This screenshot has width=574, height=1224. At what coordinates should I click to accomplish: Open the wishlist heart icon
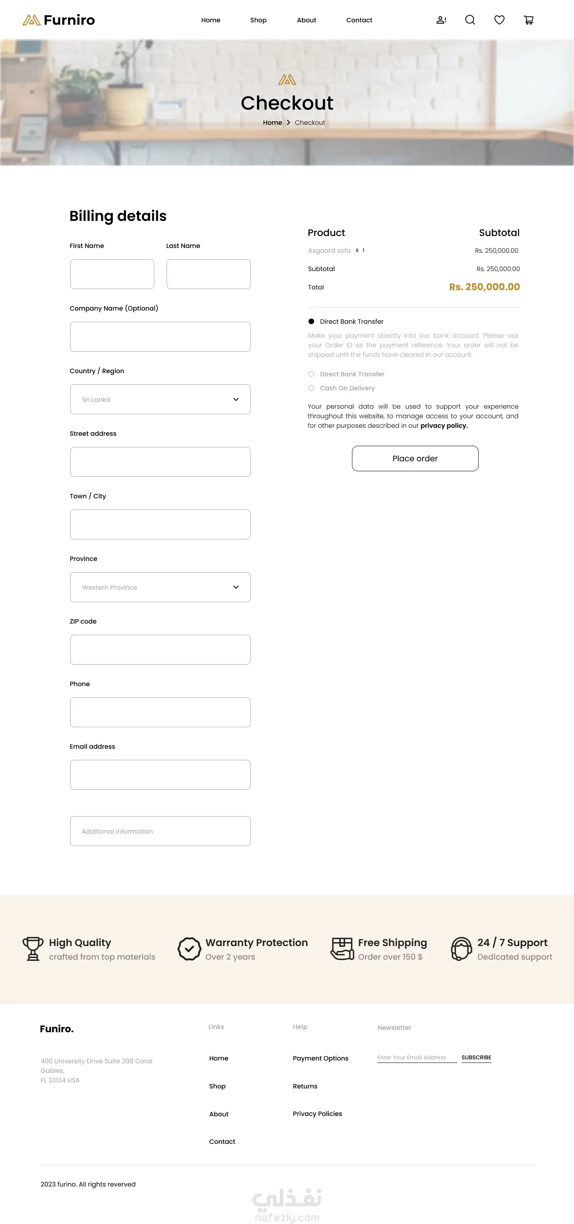point(499,20)
